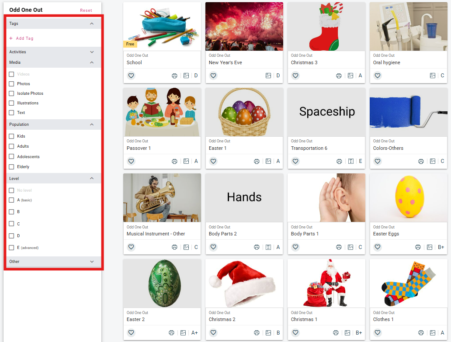Click the Add Tag button

(x=21, y=38)
